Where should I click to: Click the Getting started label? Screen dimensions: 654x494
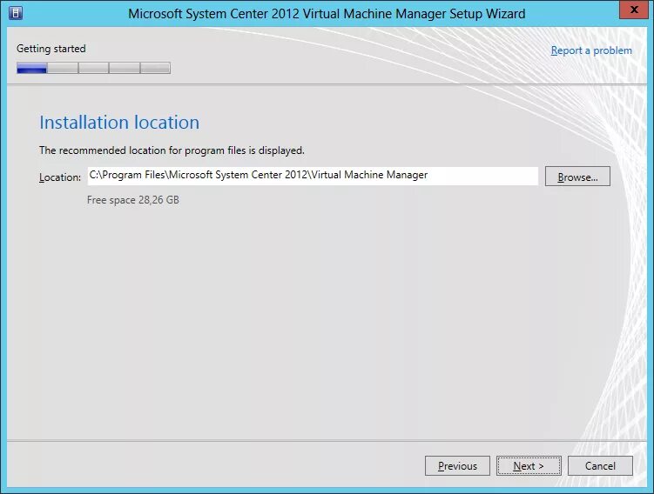[x=51, y=49]
